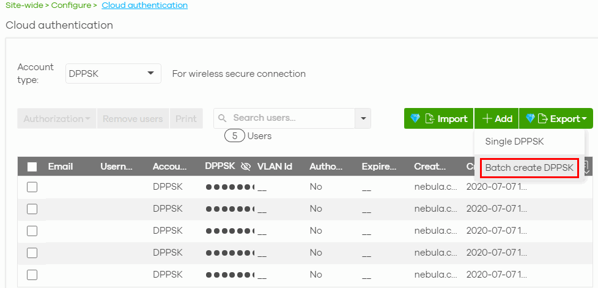Sort by Expire column header
The height and width of the screenshot is (288, 598).
coord(379,166)
